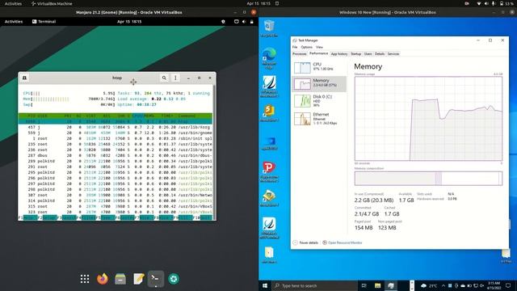This screenshot has height=291, width=517.
Task: Select htop process row PID 457
Action: tap(116, 127)
